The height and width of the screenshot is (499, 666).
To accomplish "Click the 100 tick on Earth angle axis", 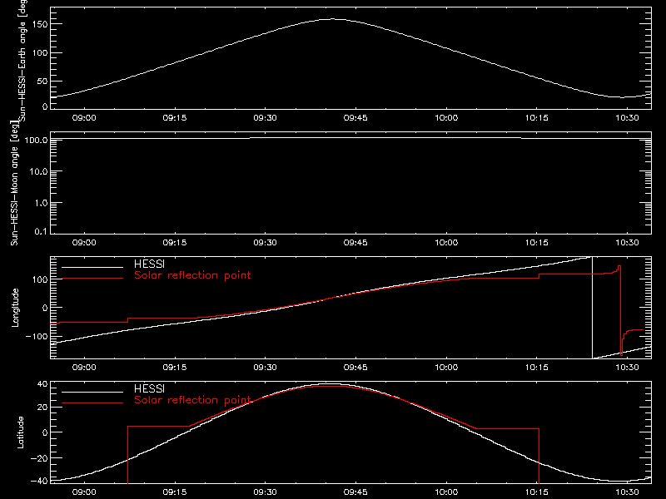I will point(40,52).
